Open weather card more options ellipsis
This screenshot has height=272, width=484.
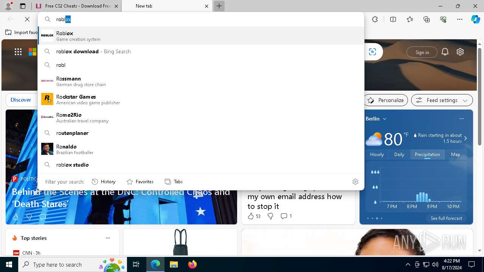462,119
